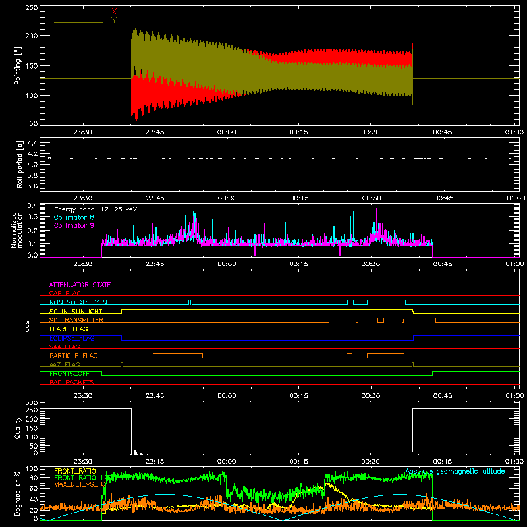Select the orange MAX_DET_VS_TOT legend entry

[x=81, y=484]
